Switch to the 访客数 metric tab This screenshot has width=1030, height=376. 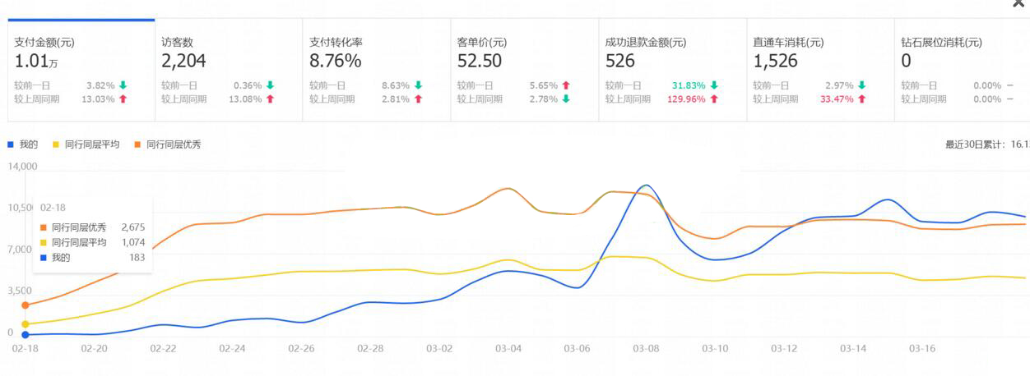click(x=228, y=70)
